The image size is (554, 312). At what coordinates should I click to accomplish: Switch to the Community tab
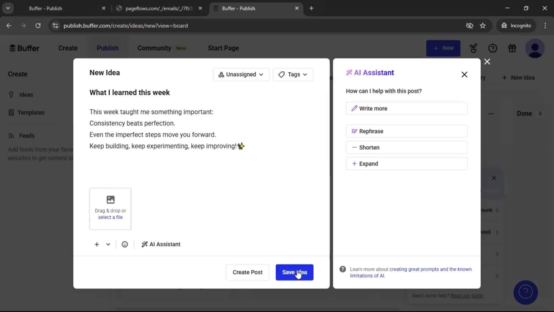pos(154,48)
